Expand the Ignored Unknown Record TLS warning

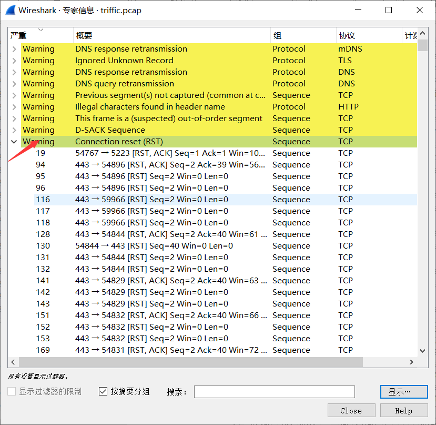coord(14,61)
